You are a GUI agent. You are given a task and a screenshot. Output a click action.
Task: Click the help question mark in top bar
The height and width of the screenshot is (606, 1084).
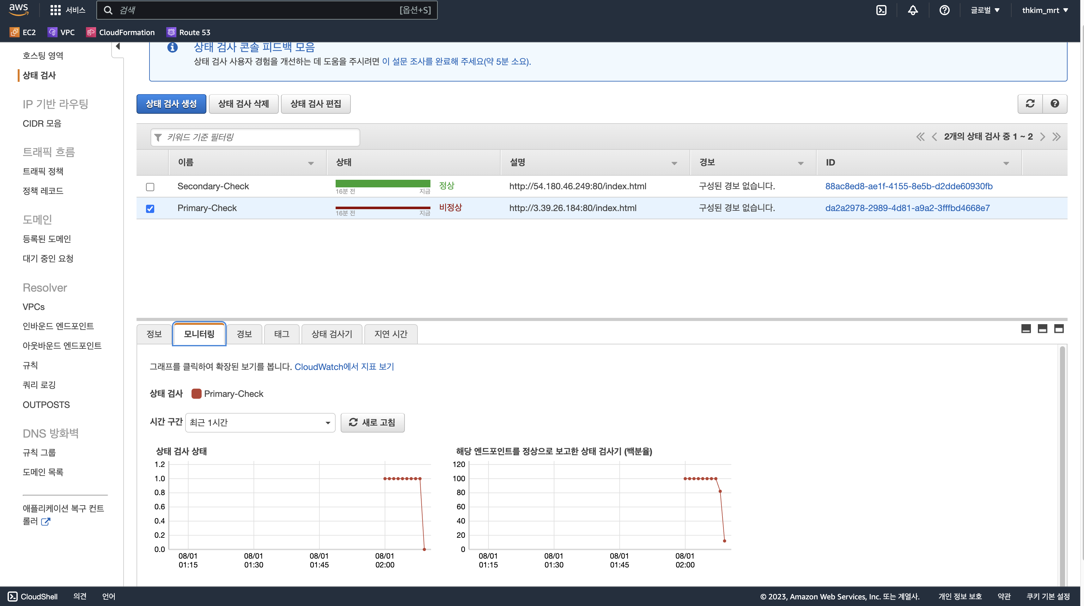point(944,10)
